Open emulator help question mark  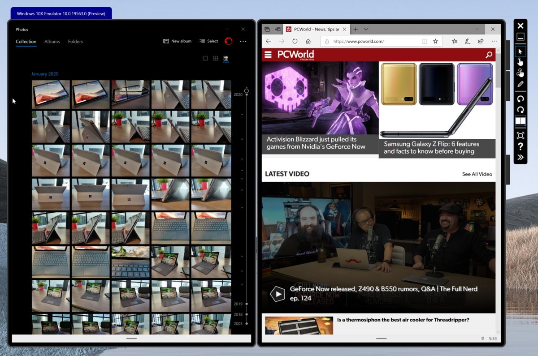pyautogui.click(x=520, y=146)
